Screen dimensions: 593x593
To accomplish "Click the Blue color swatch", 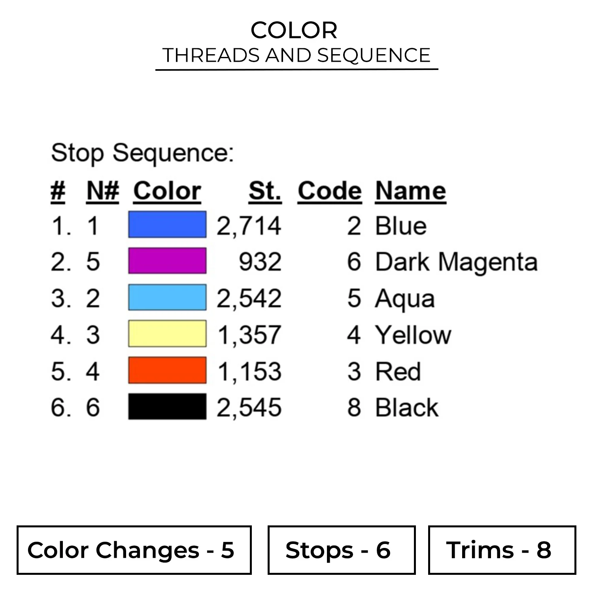I will click(x=167, y=225).
